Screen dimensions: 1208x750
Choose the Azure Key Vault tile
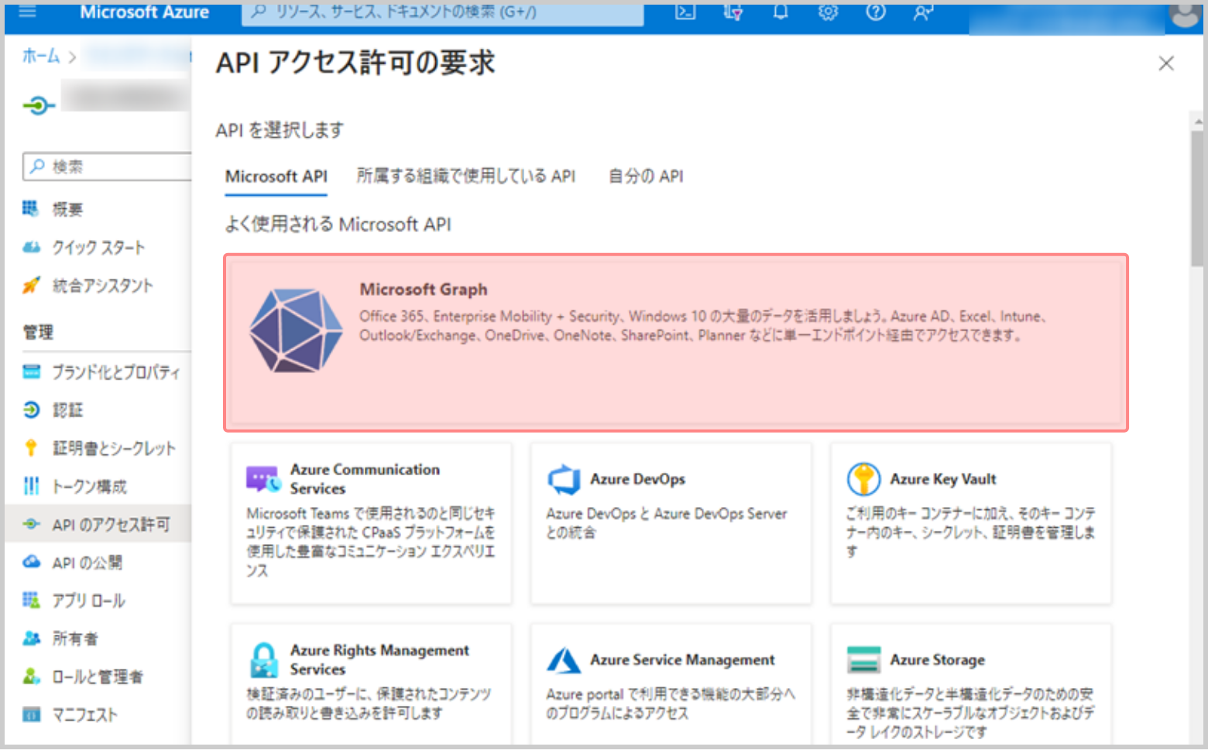(x=970, y=522)
